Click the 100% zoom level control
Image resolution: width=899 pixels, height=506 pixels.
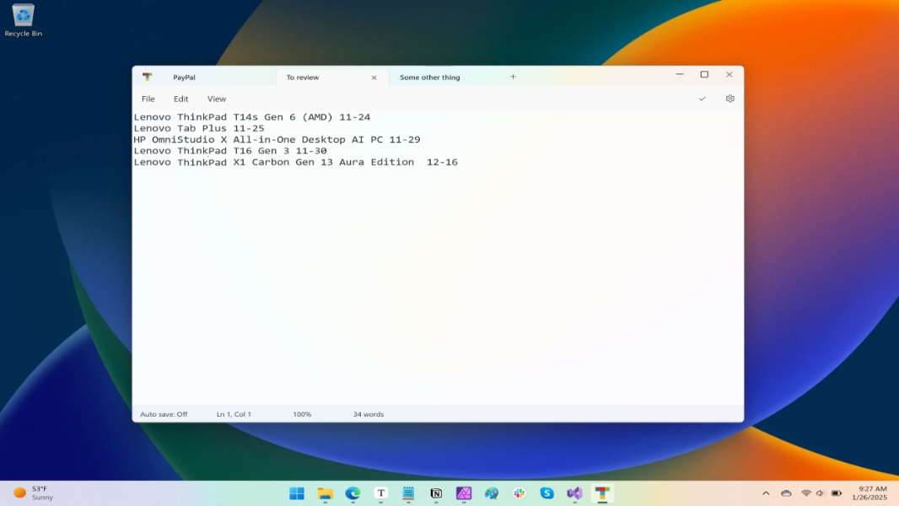[301, 414]
